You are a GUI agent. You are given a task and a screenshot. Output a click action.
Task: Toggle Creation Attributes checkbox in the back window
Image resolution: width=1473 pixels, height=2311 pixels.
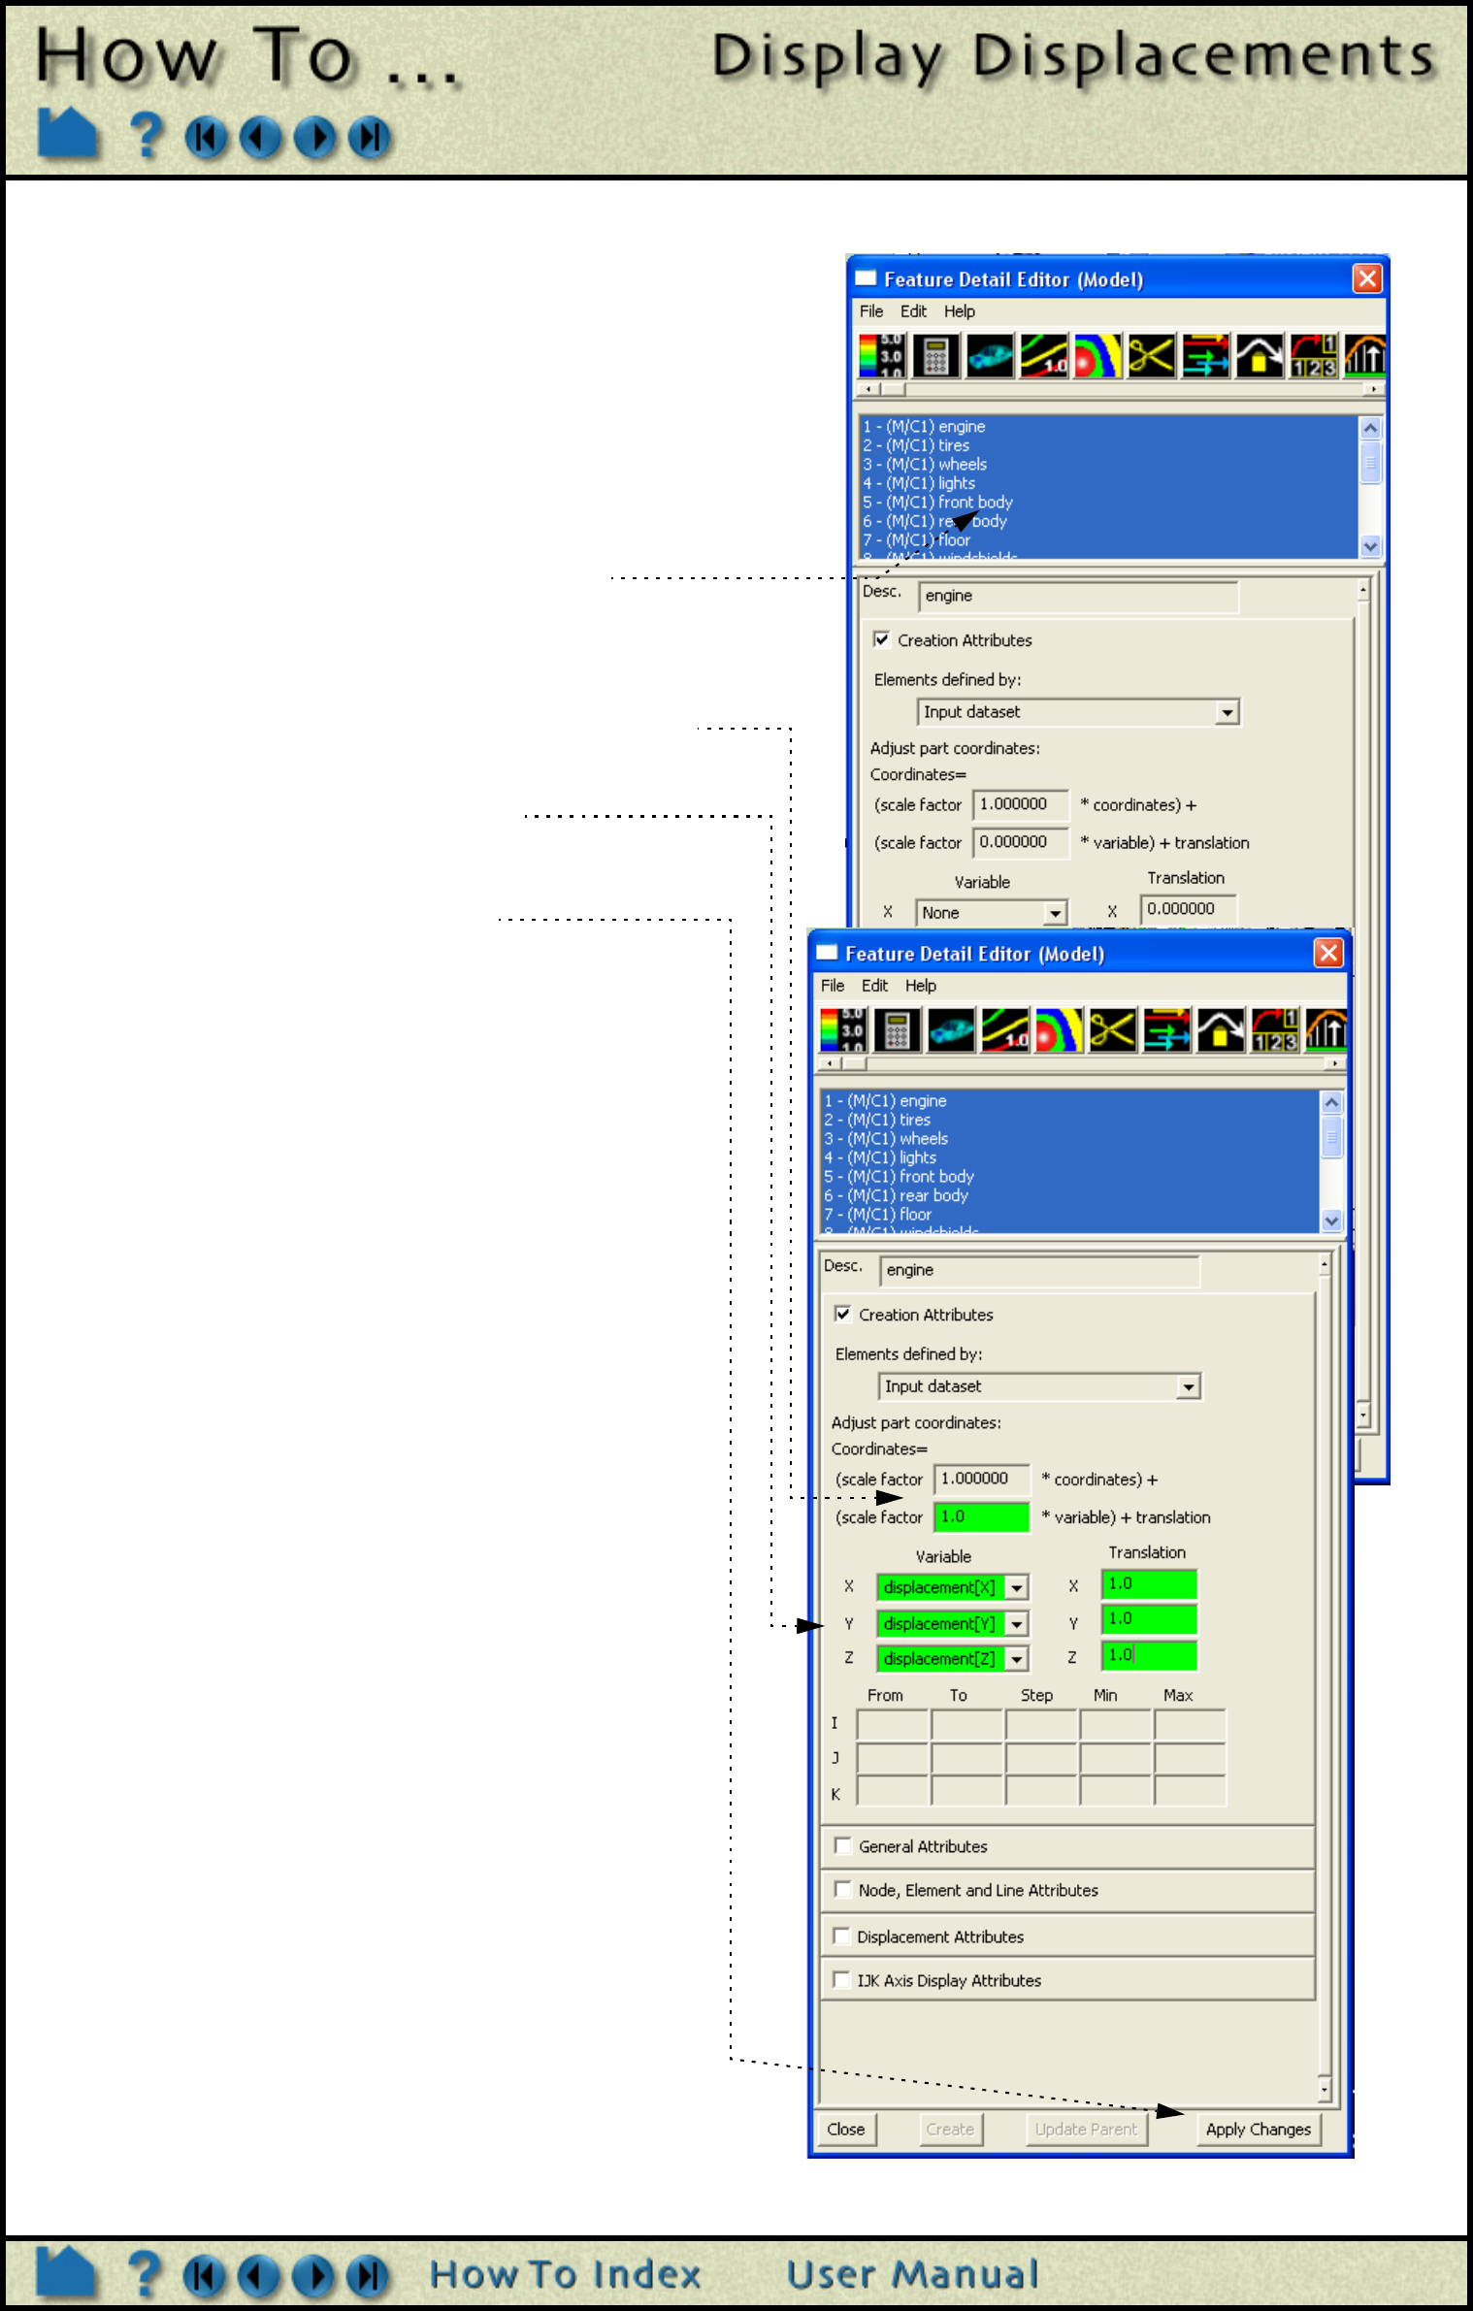click(x=881, y=639)
